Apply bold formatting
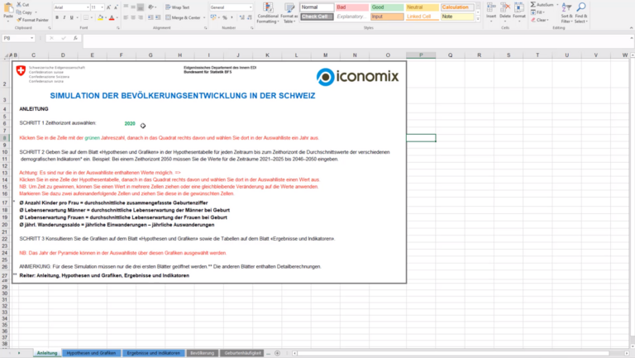 pyautogui.click(x=57, y=17)
